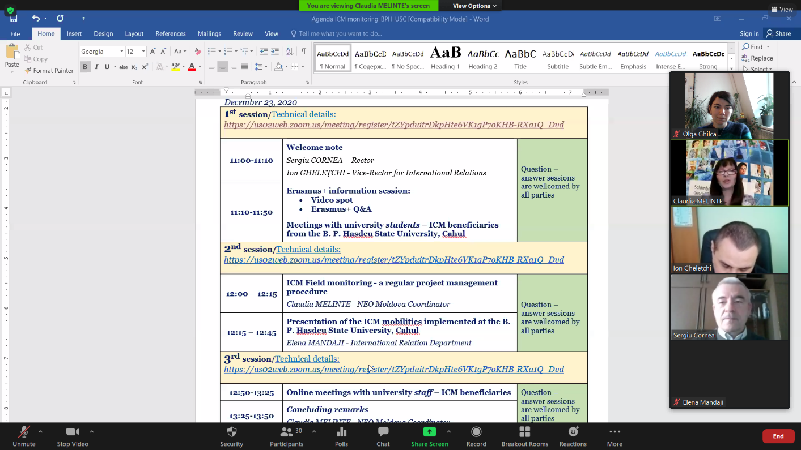Viewport: 801px width, 450px height.
Task: Start recording the meeting
Action: pos(476,436)
